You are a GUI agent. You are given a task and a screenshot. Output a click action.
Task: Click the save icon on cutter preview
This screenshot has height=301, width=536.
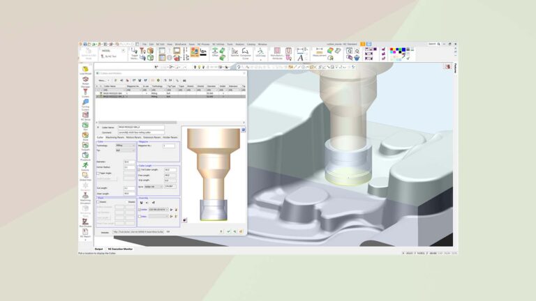[243, 130]
